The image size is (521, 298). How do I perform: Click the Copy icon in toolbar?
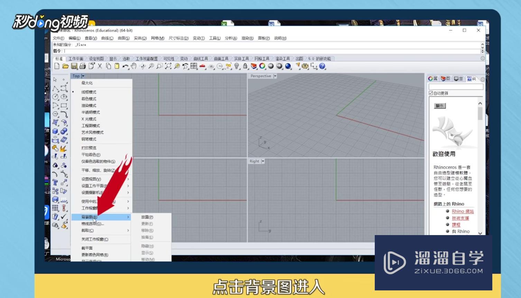pyautogui.click(x=108, y=66)
